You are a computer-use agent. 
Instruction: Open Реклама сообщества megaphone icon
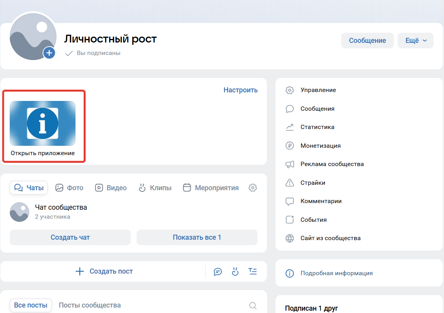click(x=290, y=164)
